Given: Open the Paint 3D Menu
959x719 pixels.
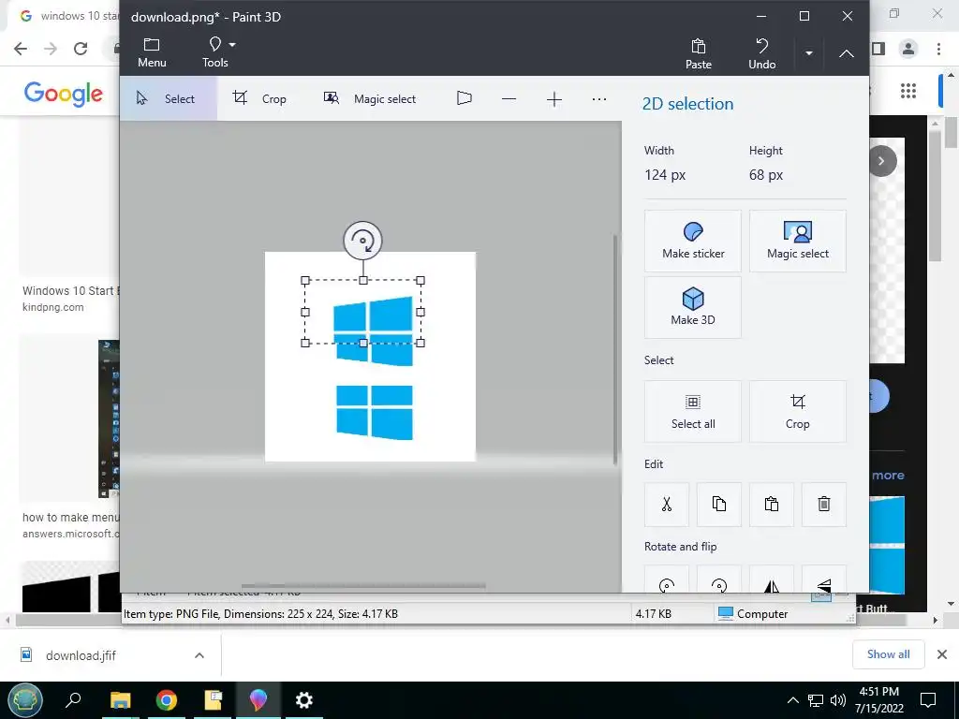Looking at the screenshot, I should (x=152, y=52).
